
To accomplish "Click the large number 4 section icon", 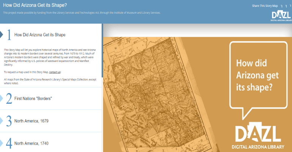I will tap(9, 143).
